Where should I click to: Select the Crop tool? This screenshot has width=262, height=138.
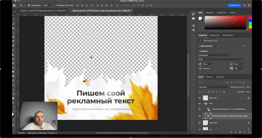13,33
